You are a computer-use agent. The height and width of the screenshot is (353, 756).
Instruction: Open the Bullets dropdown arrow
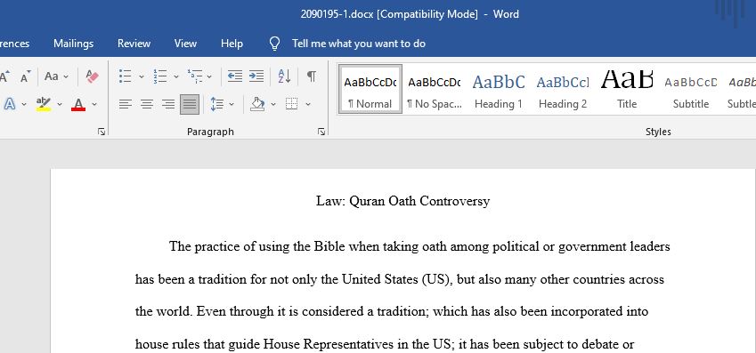point(142,76)
